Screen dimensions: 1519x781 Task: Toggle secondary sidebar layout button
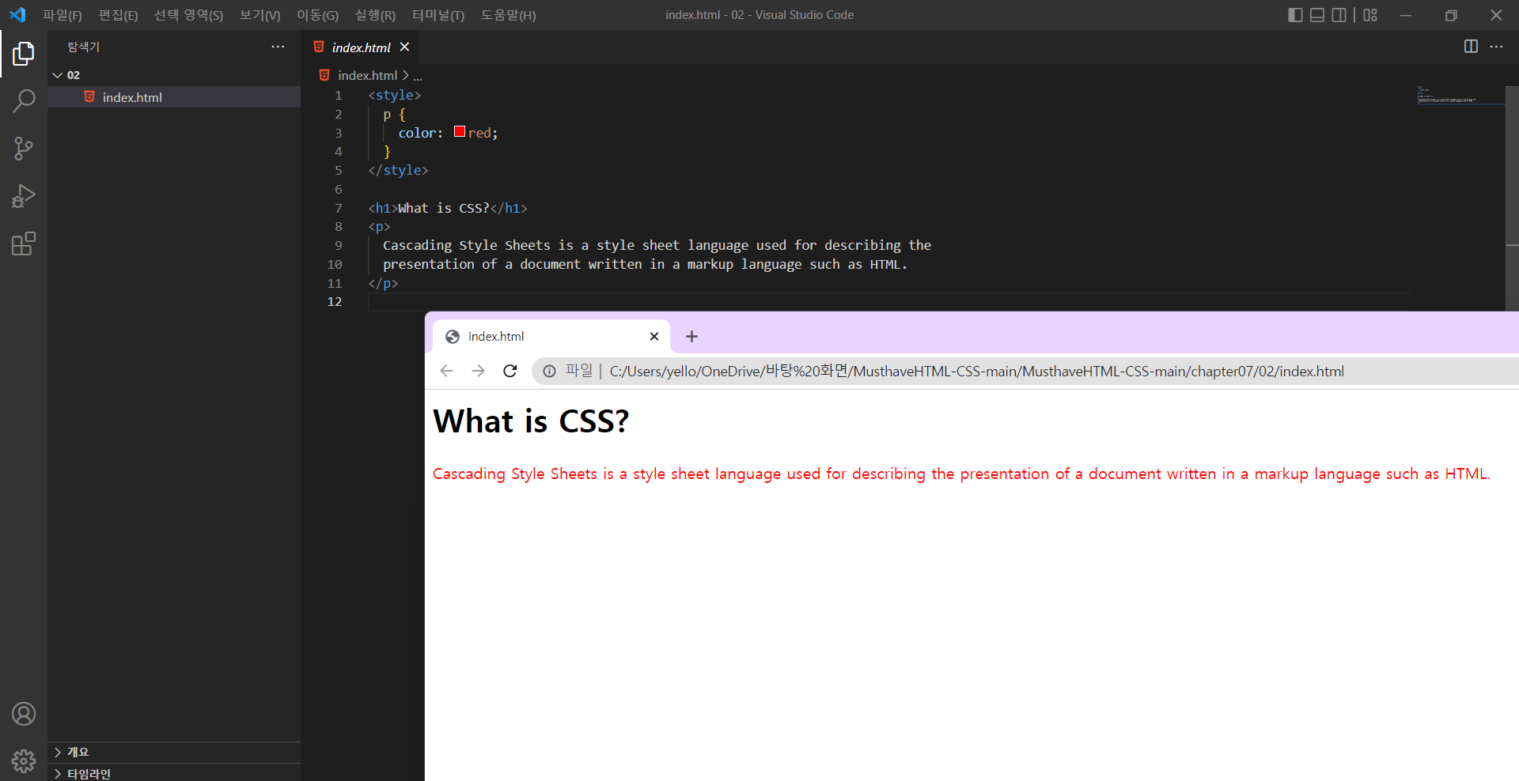[1339, 15]
